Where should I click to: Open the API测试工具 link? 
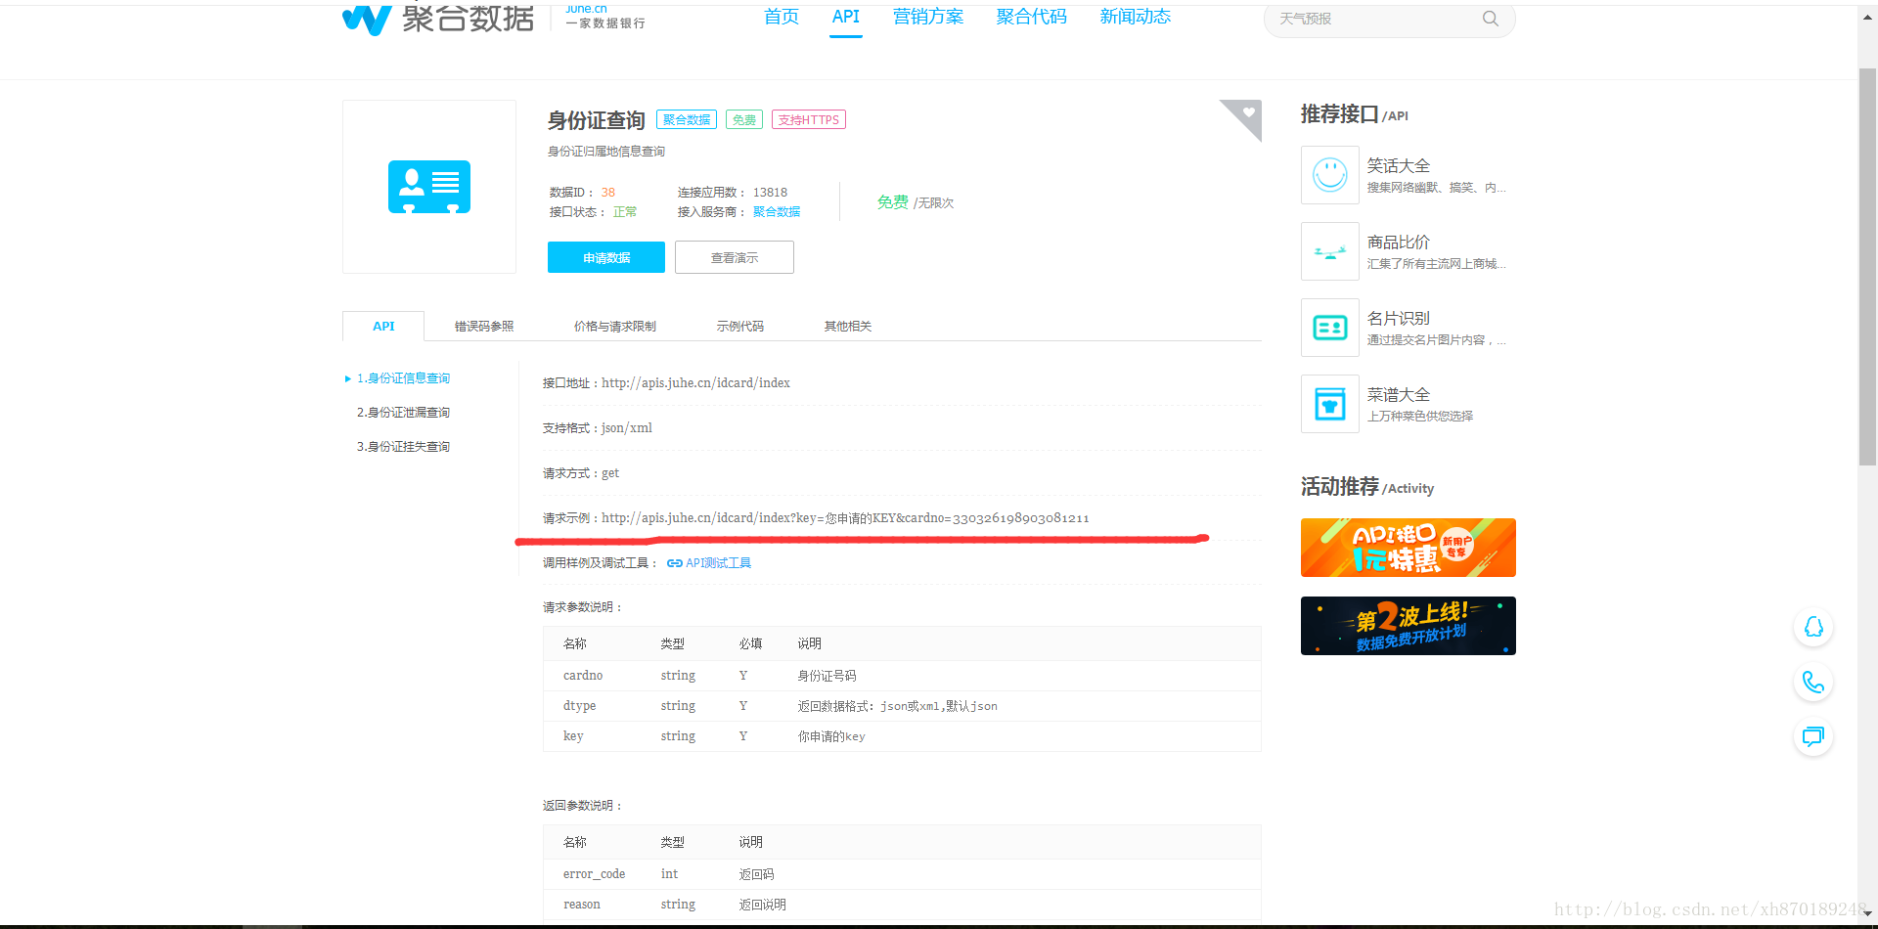click(719, 563)
